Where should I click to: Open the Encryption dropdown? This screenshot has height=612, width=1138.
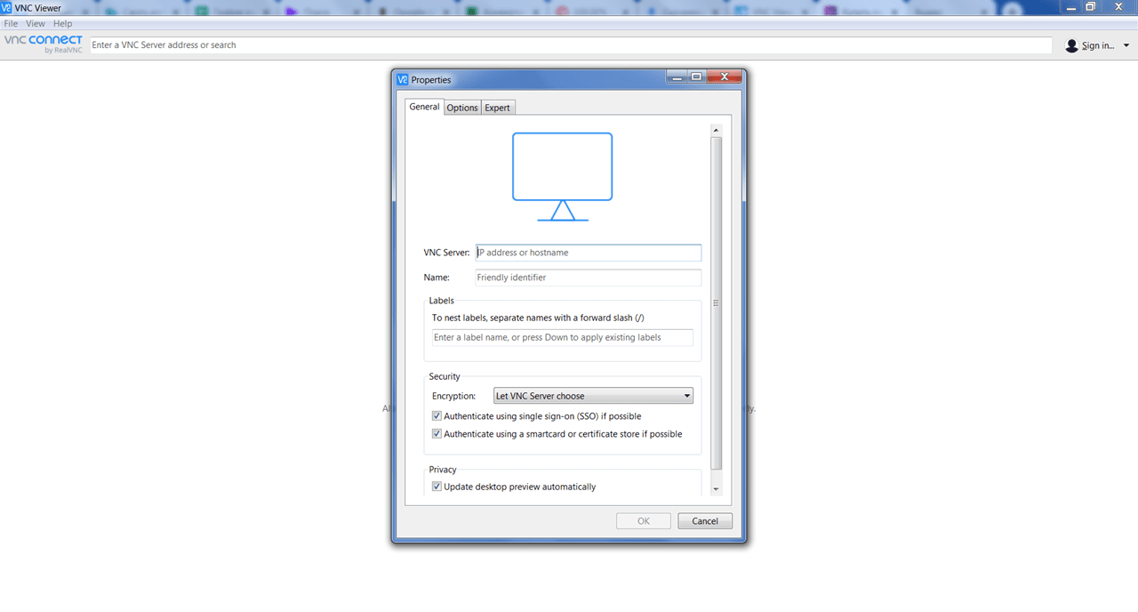coord(593,396)
